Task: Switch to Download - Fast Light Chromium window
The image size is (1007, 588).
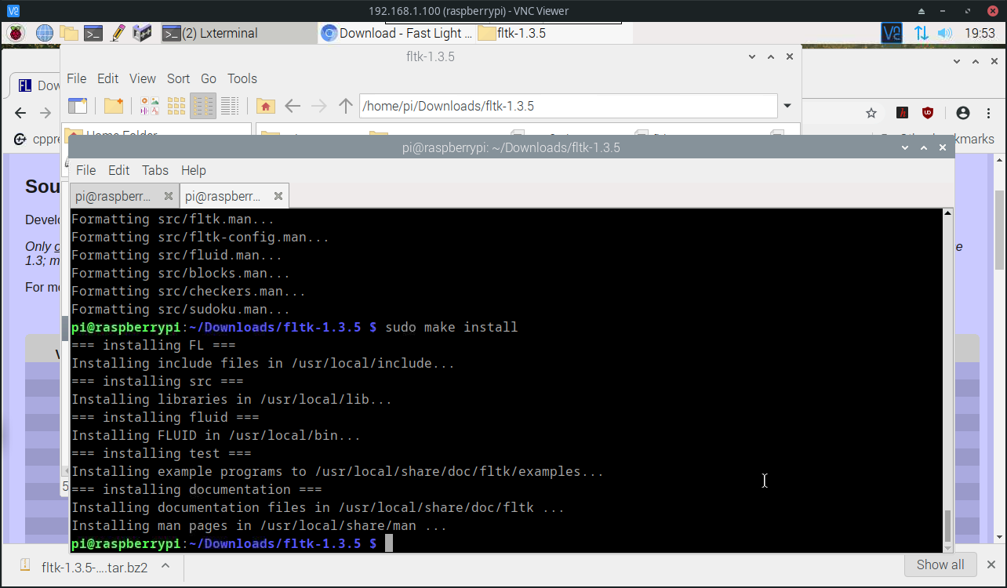Action: (397, 33)
